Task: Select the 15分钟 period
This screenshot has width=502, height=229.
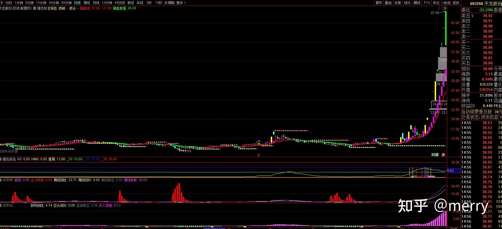Action: click(41, 3)
